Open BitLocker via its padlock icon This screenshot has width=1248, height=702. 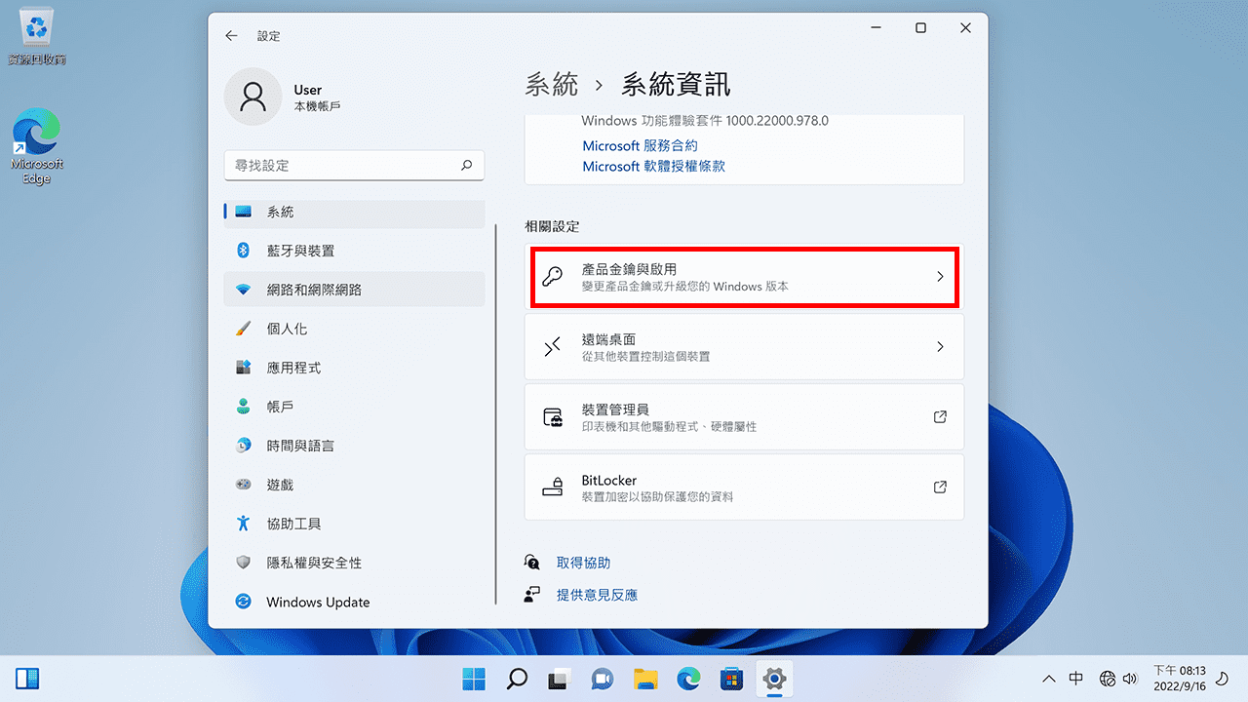(554, 487)
